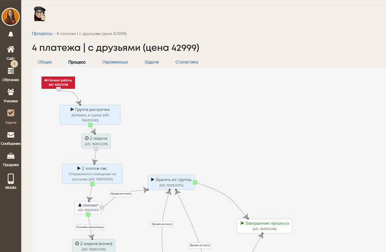Switch to the Общее tab

pyautogui.click(x=45, y=62)
